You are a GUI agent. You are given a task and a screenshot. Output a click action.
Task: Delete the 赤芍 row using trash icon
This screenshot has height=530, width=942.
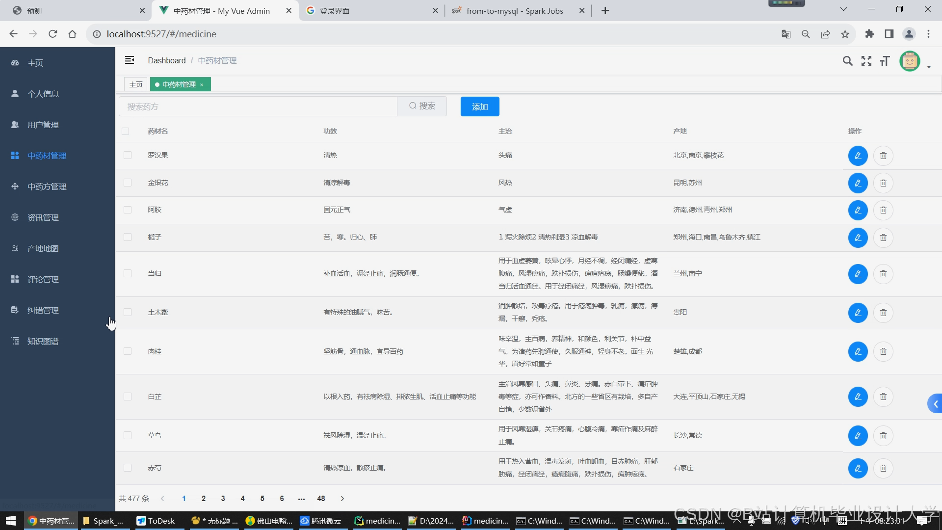coord(883,468)
